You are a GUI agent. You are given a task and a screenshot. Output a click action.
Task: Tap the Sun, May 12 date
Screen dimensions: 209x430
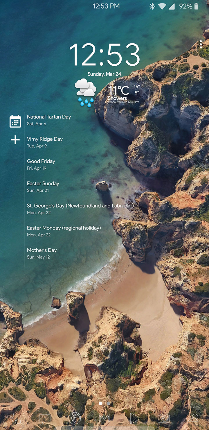click(38, 257)
